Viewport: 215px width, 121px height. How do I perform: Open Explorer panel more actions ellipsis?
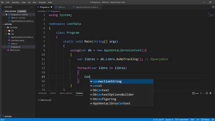click(32, 7)
